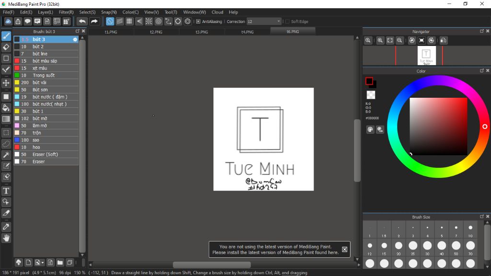Expand add-brush dropdown arrow at panel bottom
The width and height of the screenshot is (491, 276).
43,262
